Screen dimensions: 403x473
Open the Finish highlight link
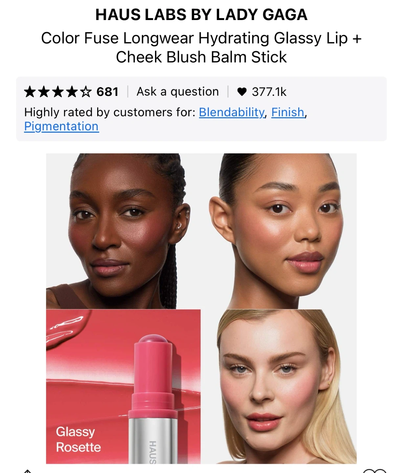pyautogui.click(x=288, y=112)
